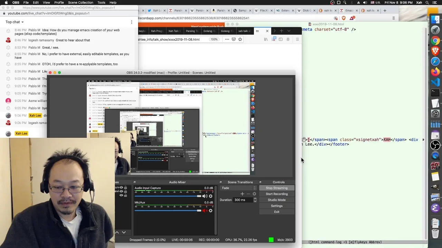
Task: Open the Fade transition dropdown
Action: click(238, 188)
